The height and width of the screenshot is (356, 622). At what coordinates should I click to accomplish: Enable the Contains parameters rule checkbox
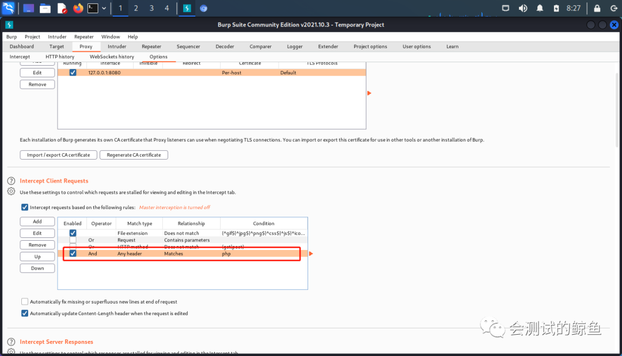[73, 240]
